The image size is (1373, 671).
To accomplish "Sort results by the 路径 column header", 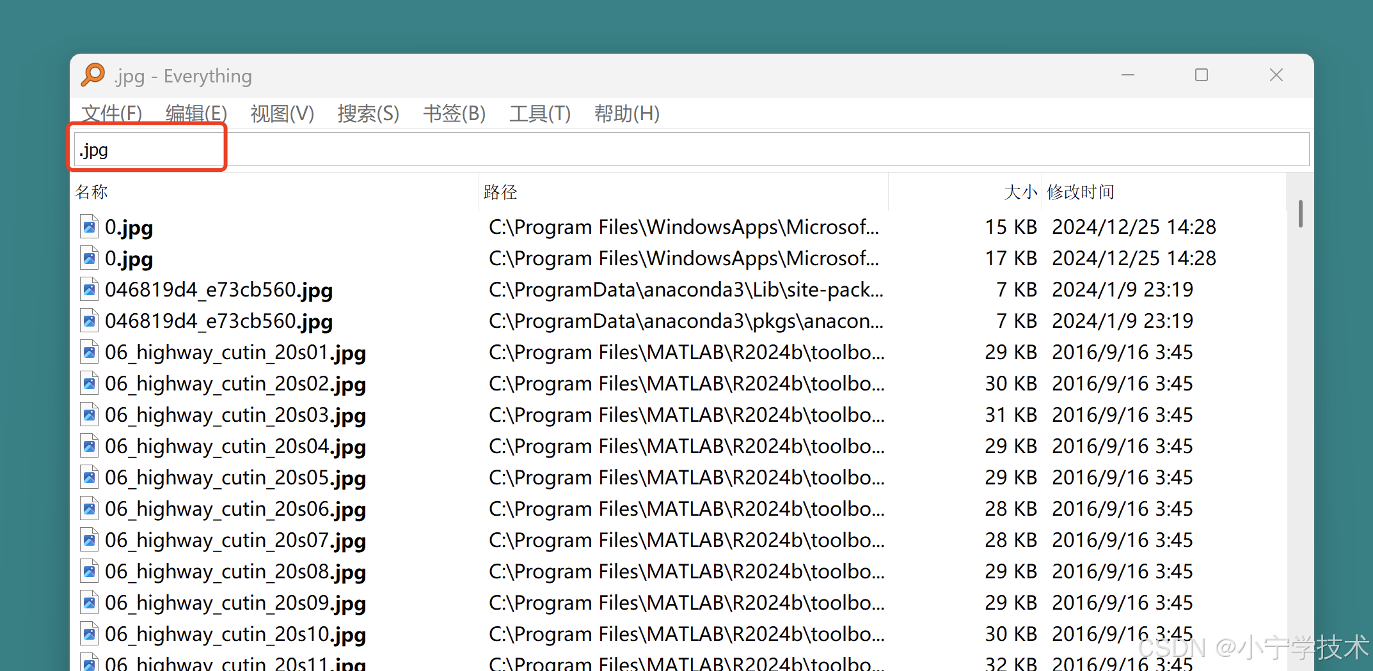I will (684, 192).
